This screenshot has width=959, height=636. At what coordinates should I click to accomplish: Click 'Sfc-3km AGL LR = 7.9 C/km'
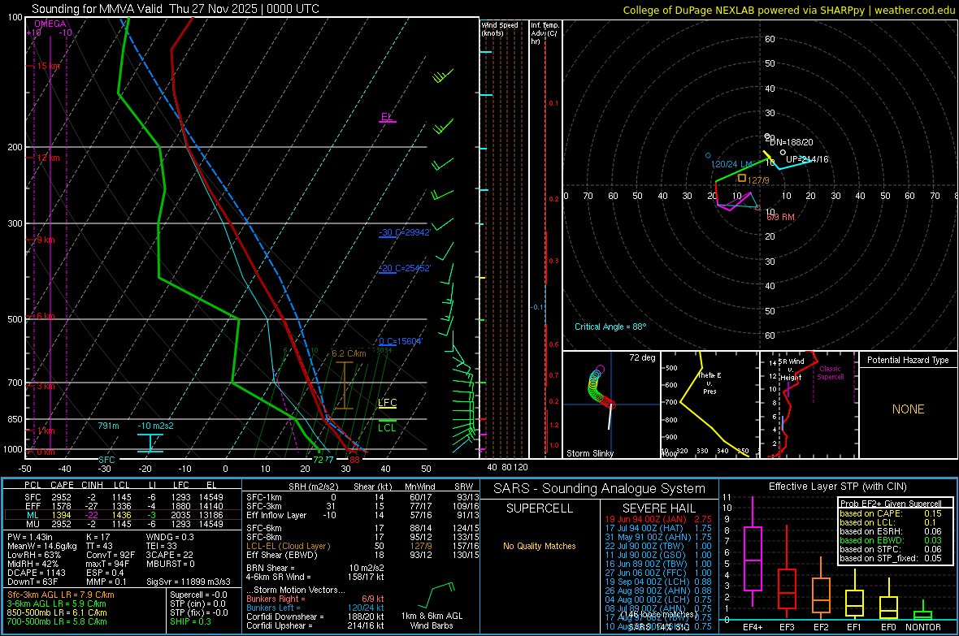(x=61, y=595)
